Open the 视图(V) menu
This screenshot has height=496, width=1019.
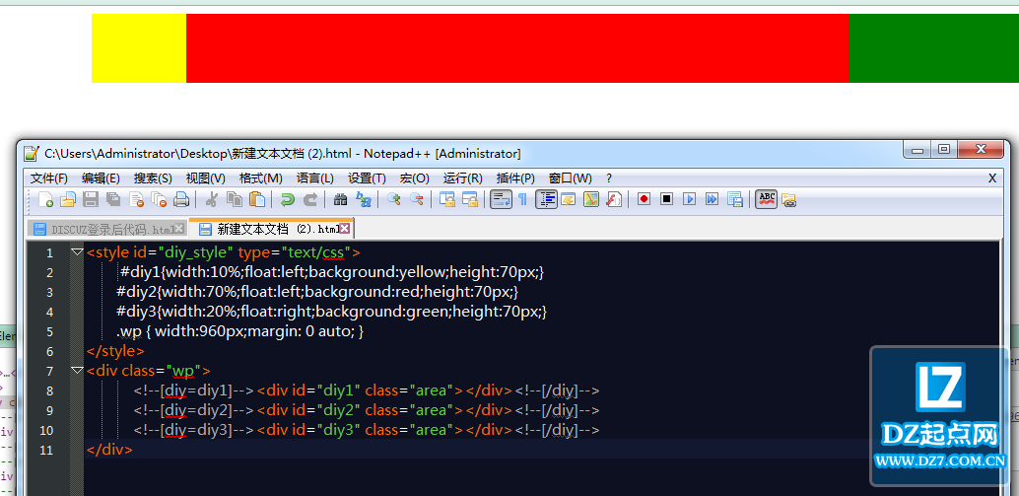coord(205,178)
